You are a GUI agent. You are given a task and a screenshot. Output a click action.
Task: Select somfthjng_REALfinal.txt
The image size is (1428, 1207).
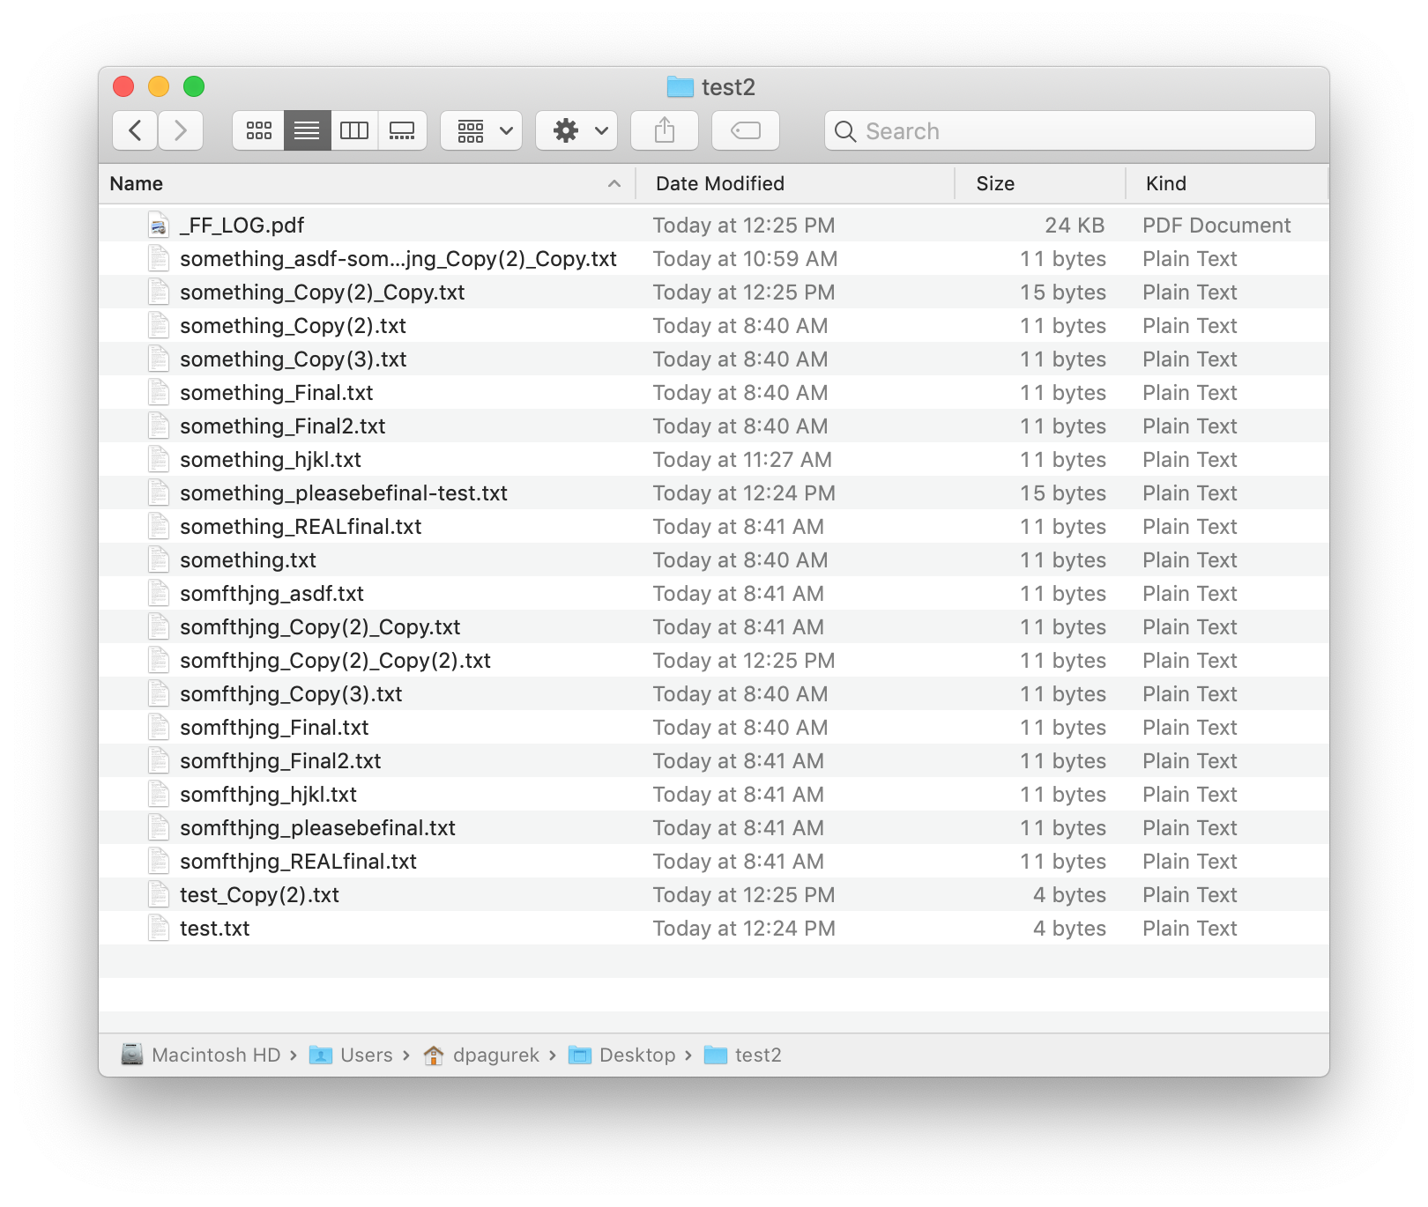coord(298,862)
